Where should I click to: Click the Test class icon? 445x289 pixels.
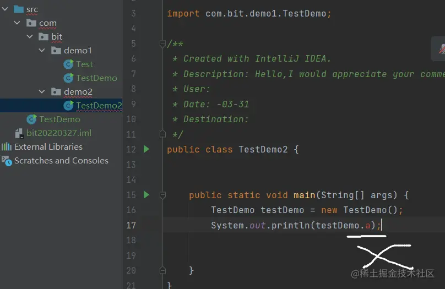coord(68,64)
